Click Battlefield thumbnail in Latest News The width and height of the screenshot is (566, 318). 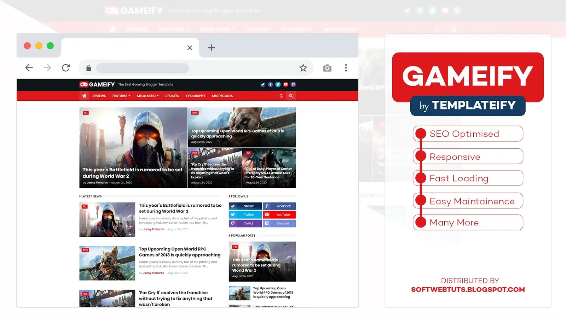point(107,219)
